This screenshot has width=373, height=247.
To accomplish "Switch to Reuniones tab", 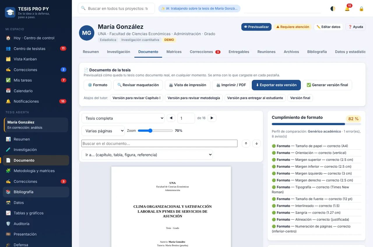I will tap(266, 52).
